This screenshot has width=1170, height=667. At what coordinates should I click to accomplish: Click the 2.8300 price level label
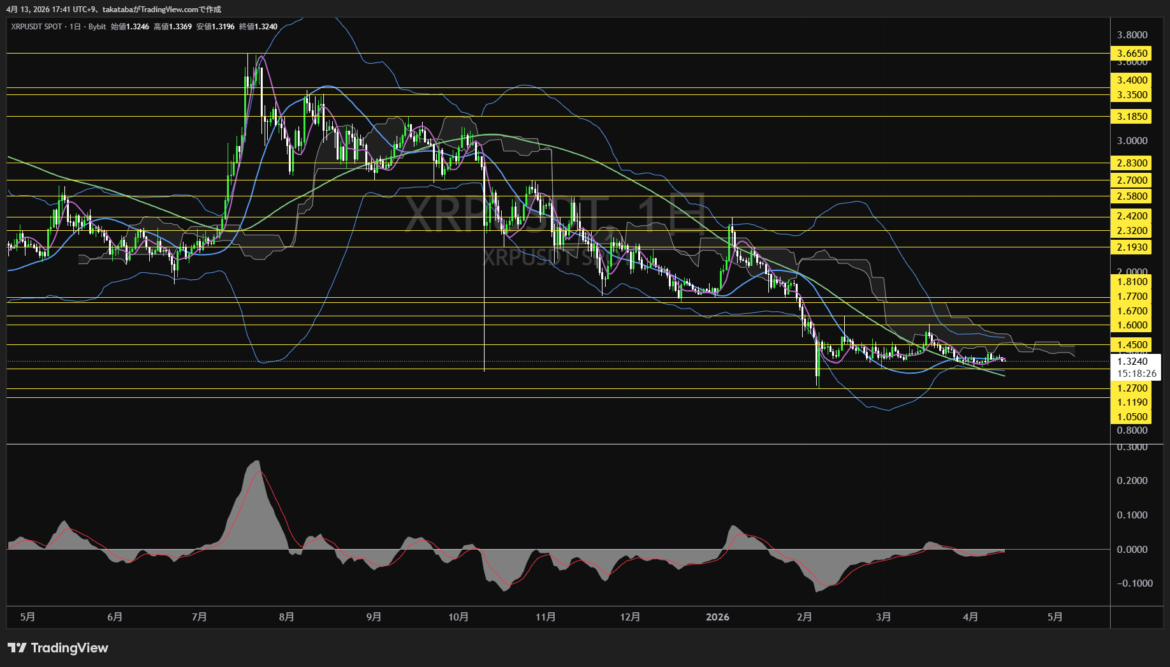click(x=1132, y=163)
